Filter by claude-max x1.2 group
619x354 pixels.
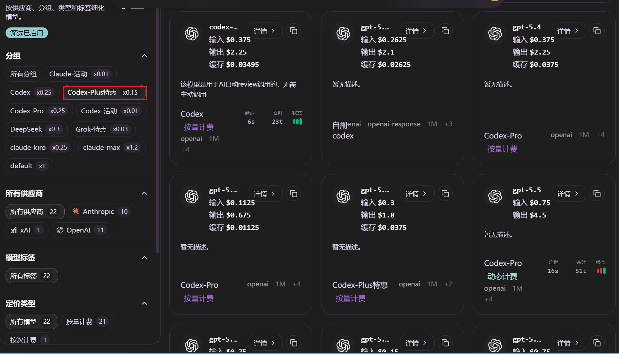tap(112, 147)
